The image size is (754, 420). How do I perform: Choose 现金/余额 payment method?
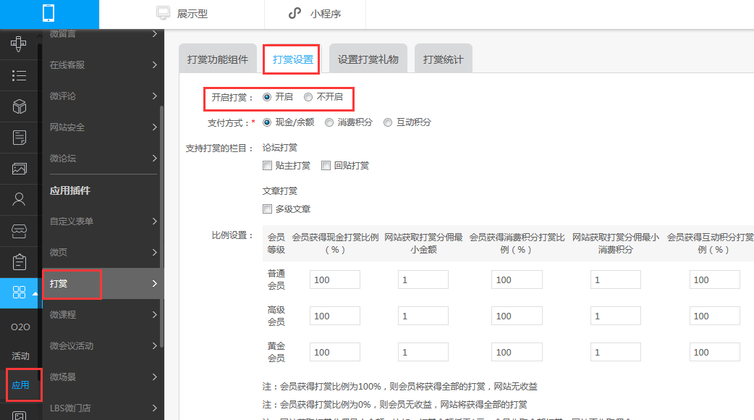coord(267,122)
